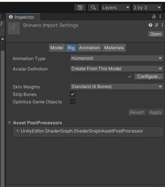Image resolution: width=165 pixels, height=187 pixels.
Task: Switch to the Model tab
Action: pos(57,48)
